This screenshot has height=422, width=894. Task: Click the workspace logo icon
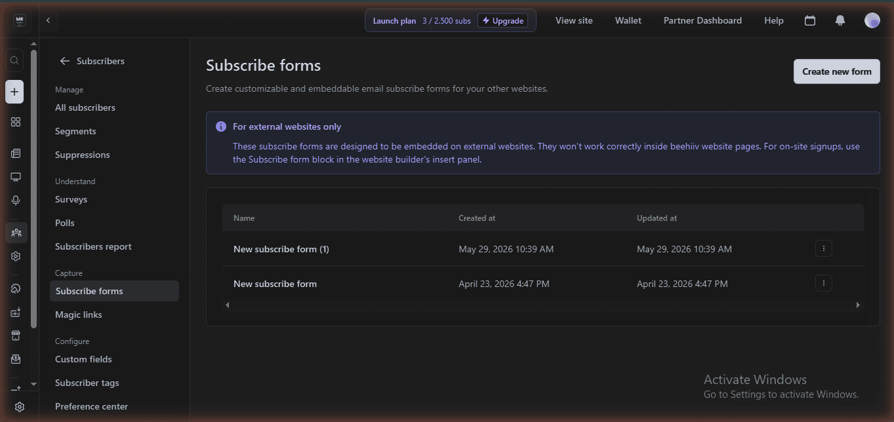pos(19,20)
